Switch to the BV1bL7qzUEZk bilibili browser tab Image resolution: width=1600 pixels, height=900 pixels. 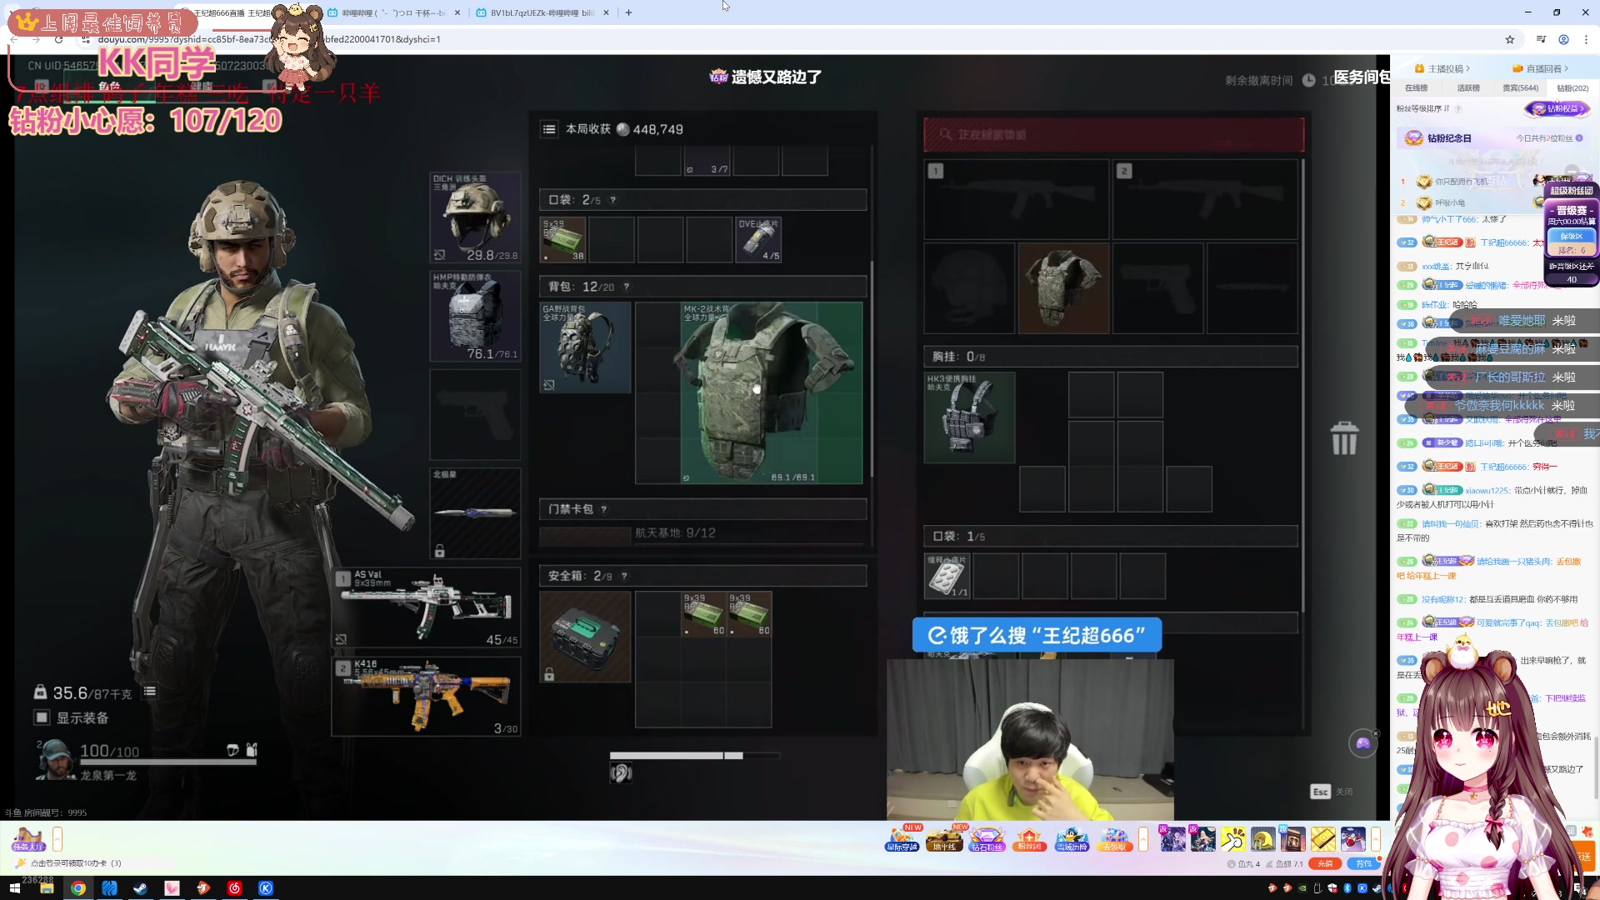pyautogui.click(x=542, y=12)
